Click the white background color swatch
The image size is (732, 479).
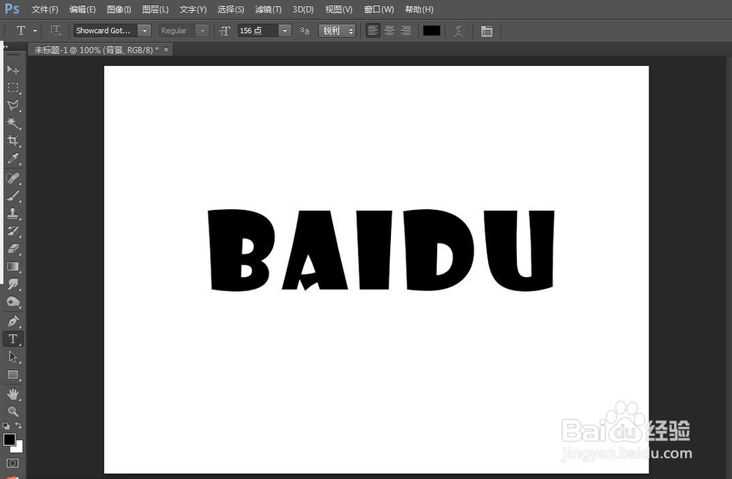pyautogui.click(x=18, y=448)
